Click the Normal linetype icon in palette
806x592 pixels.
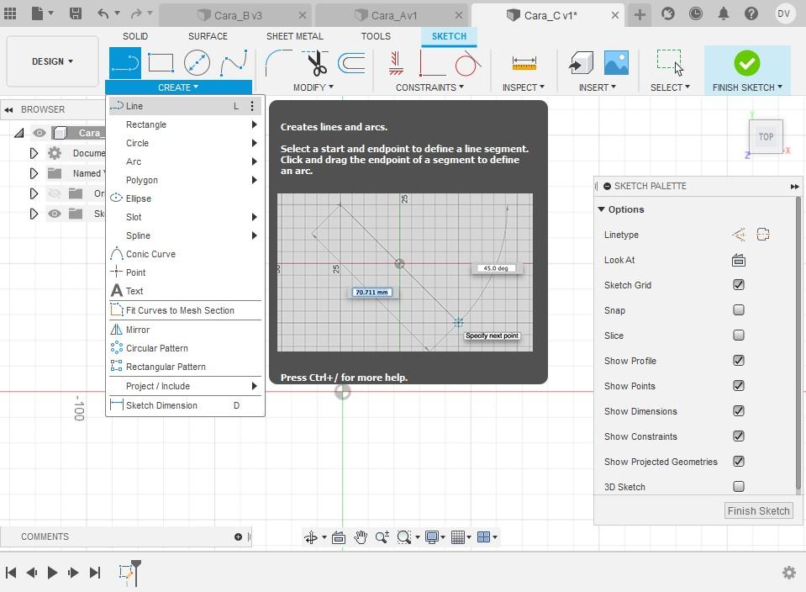[739, 235]
